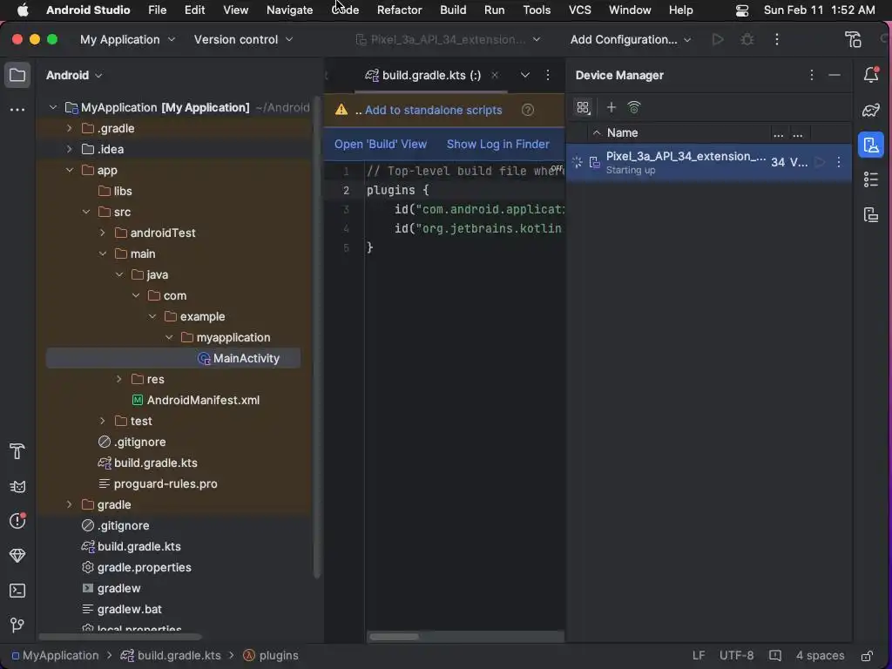892x669 pixels.
Task: Open the Pixel_3a device selector dropdown
Action: coord(448,39)
